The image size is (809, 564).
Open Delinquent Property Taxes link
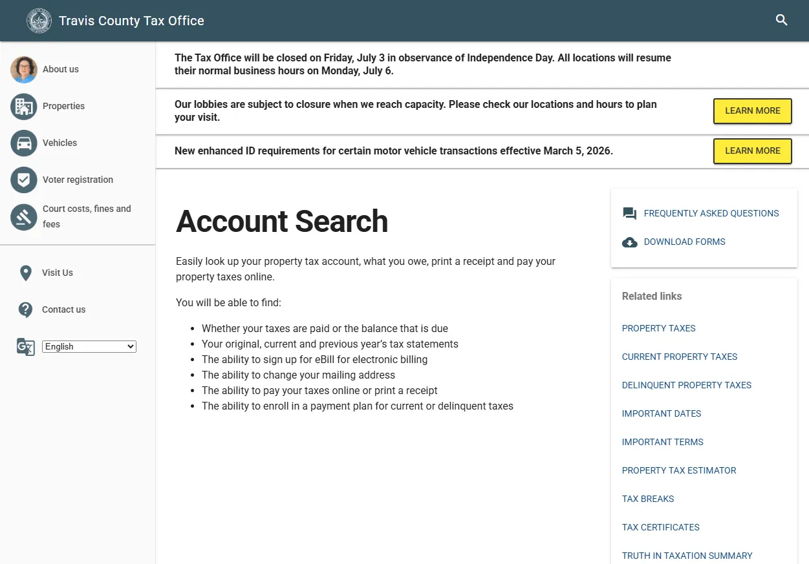687,385
